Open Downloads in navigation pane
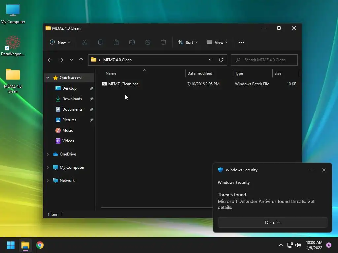 pyautogui.click(x=72, y=99)
